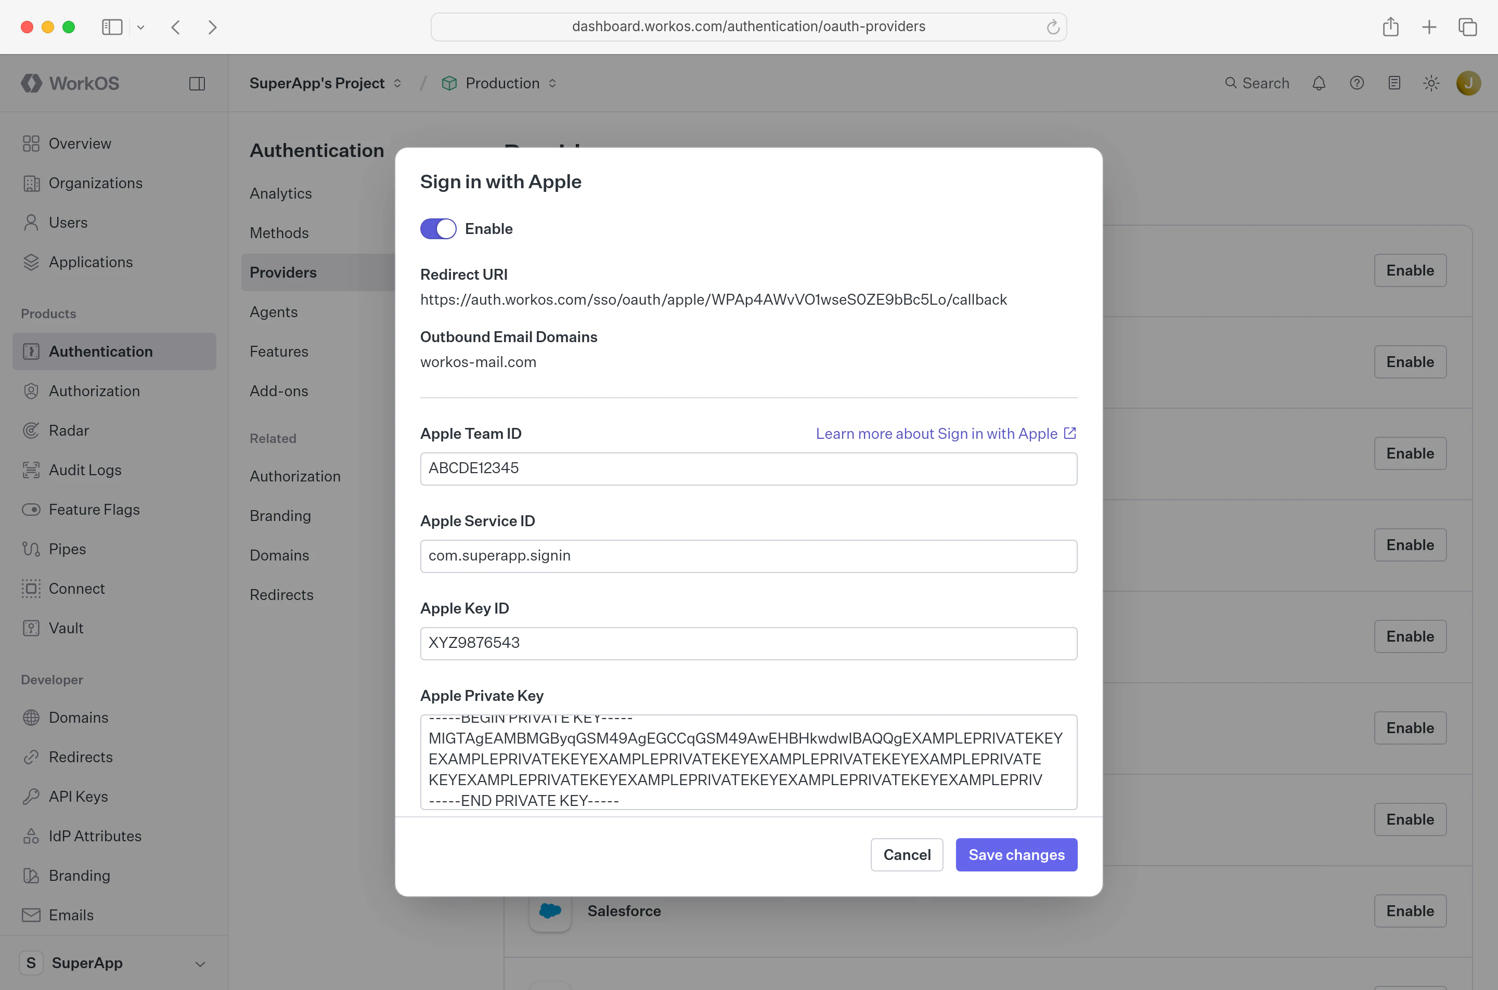Screen dimensions: 1498x990
Task: Open notifications bell
Action: click(1319, 83)
